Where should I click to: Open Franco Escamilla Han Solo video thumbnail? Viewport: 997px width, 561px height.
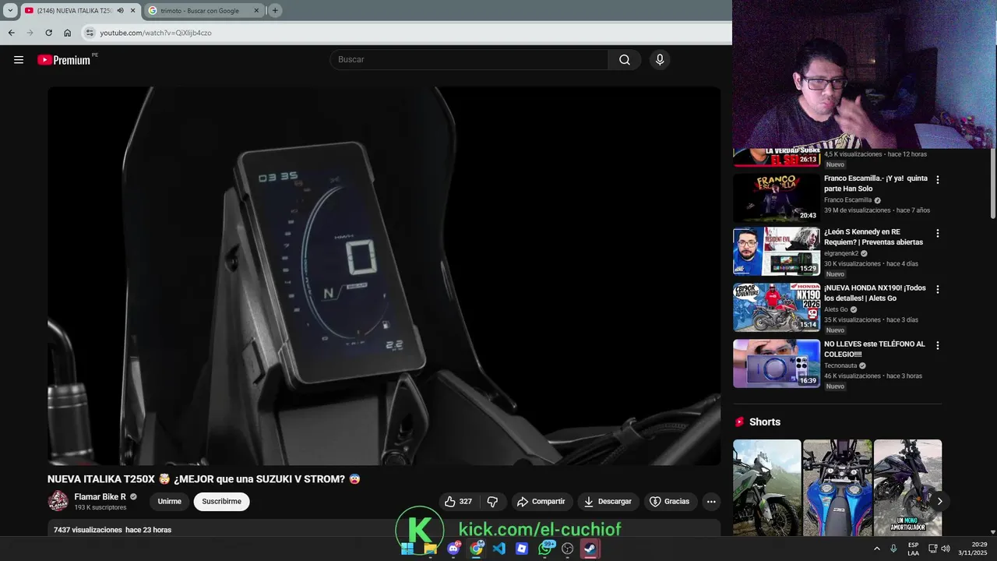pos(777,197)
